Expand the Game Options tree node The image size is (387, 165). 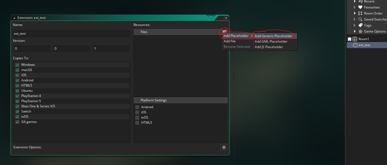tap(355, 31)
